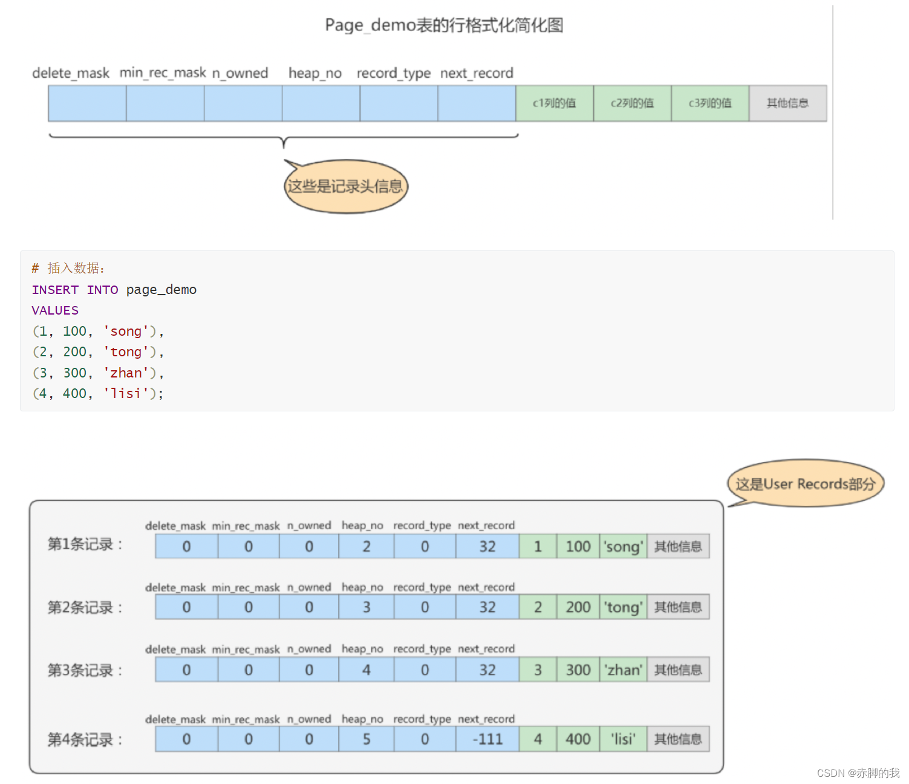Image resolution: width=909 pixels, height=784 pixels.
Task: Click the "这是User Records部分" speech bubble
Action: pyautogui.click(x=806, y=483)
